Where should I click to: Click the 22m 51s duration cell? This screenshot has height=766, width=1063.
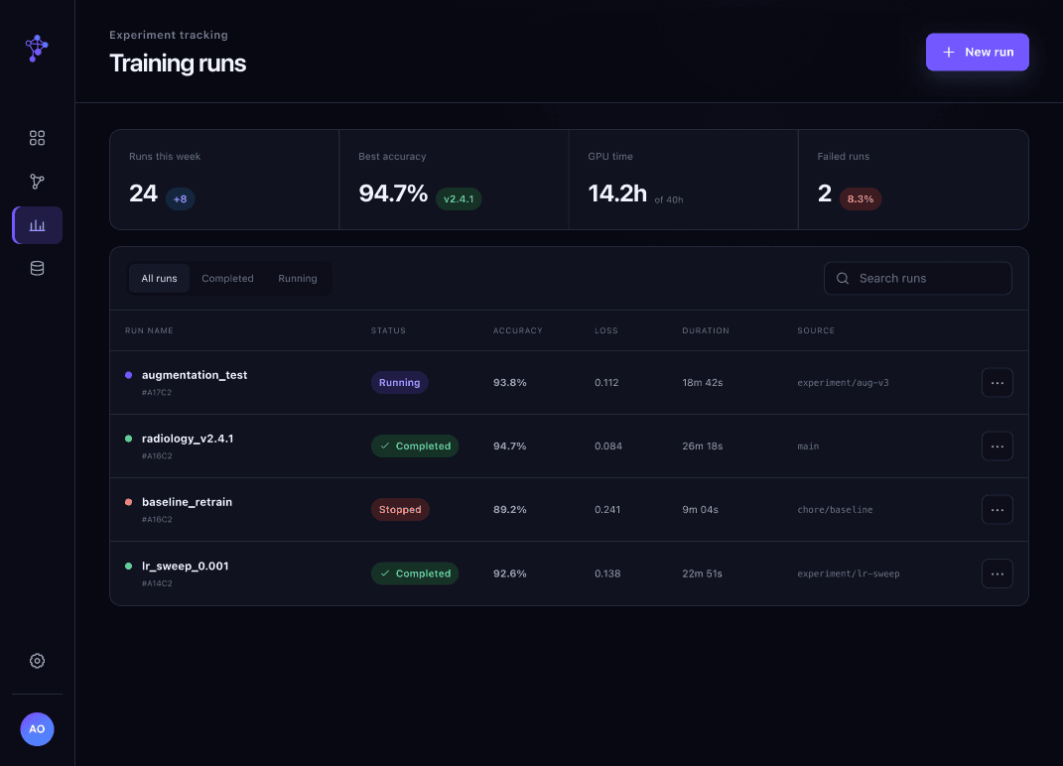pos(703,574)
